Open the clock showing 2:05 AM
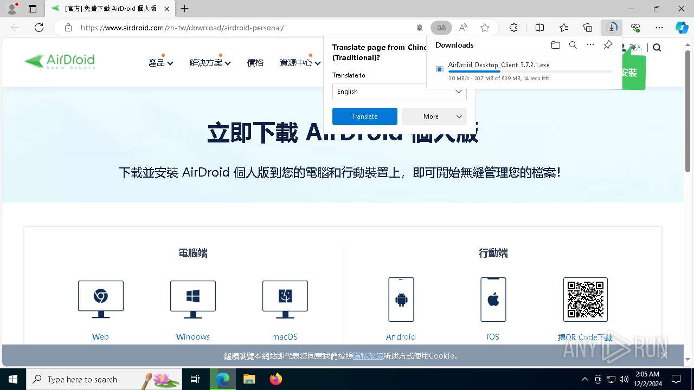 click(647, 379)
